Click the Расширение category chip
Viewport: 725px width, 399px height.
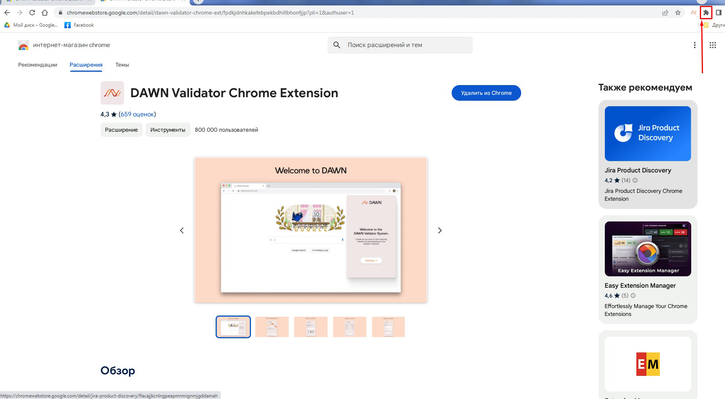coord(121,130)
